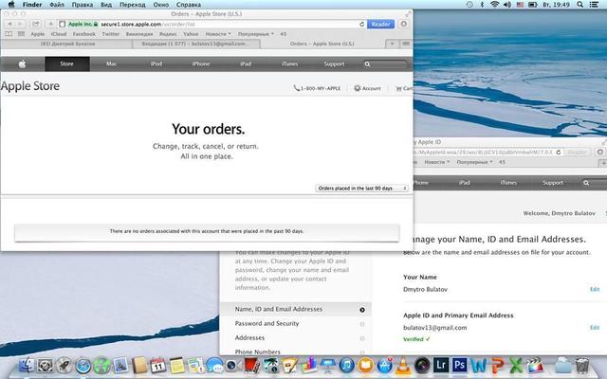The image size is (607, 379).
Task: Select Password and Security in the sidebar
Action: pos(266,323)
